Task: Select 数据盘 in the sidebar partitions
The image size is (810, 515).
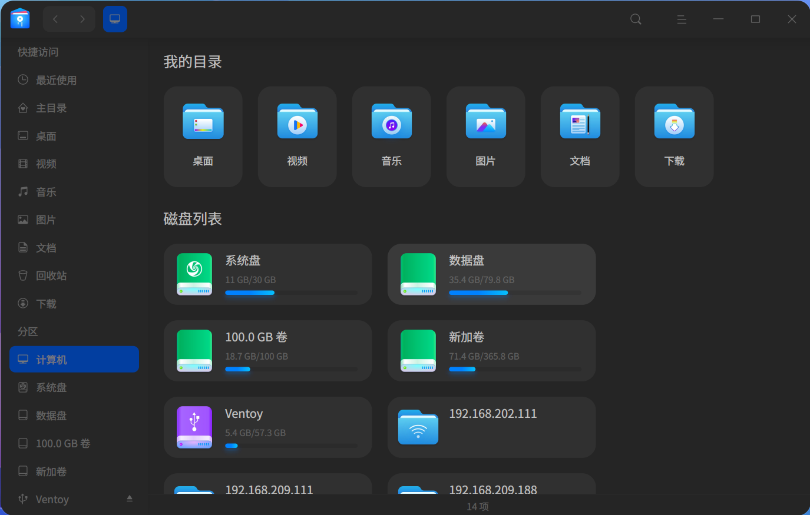Action: 74,416
